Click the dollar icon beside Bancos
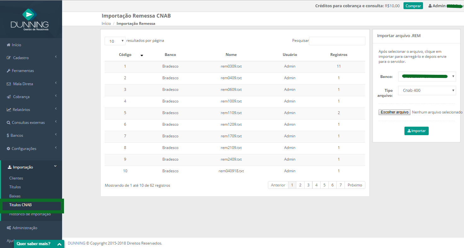This screenshot has width=464, height=248. [x=8, y=135]
